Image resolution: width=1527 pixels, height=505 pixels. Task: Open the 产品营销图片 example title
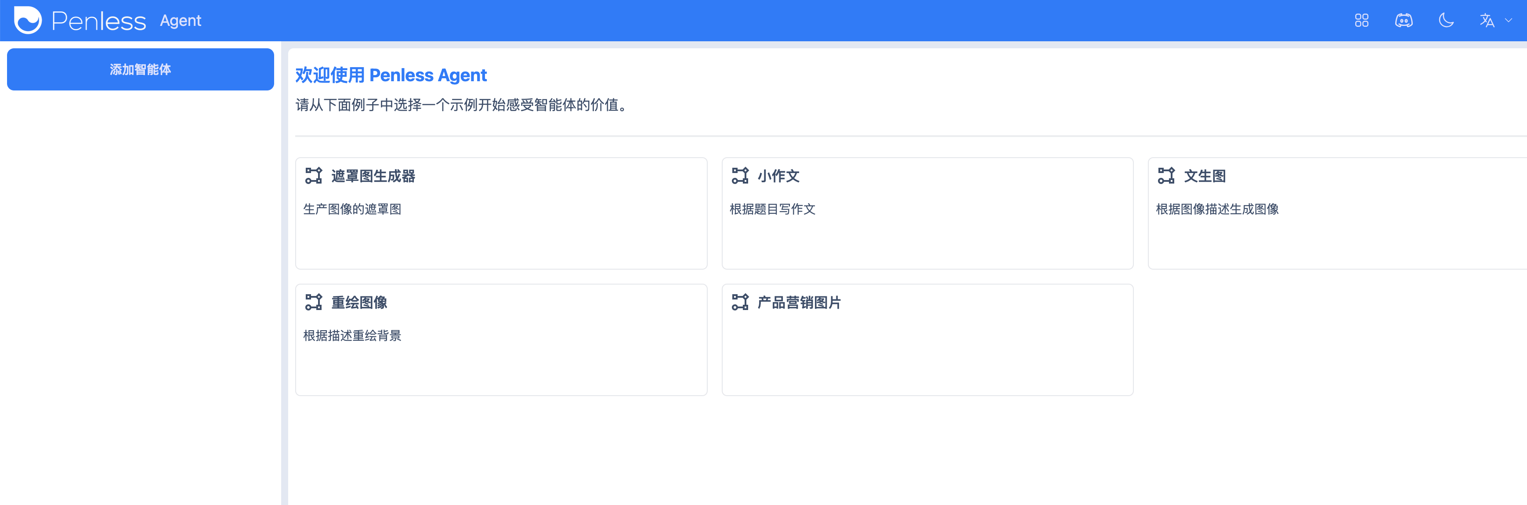(799, 302)
